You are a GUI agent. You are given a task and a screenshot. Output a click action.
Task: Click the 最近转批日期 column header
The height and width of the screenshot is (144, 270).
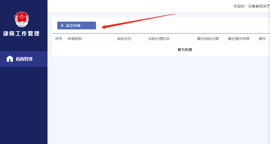pyautogui.click(x=208, y=39)
